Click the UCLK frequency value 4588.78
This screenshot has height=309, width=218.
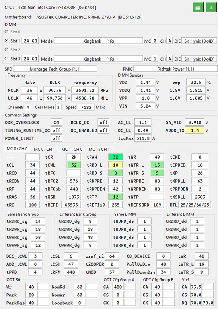[85, 98]
